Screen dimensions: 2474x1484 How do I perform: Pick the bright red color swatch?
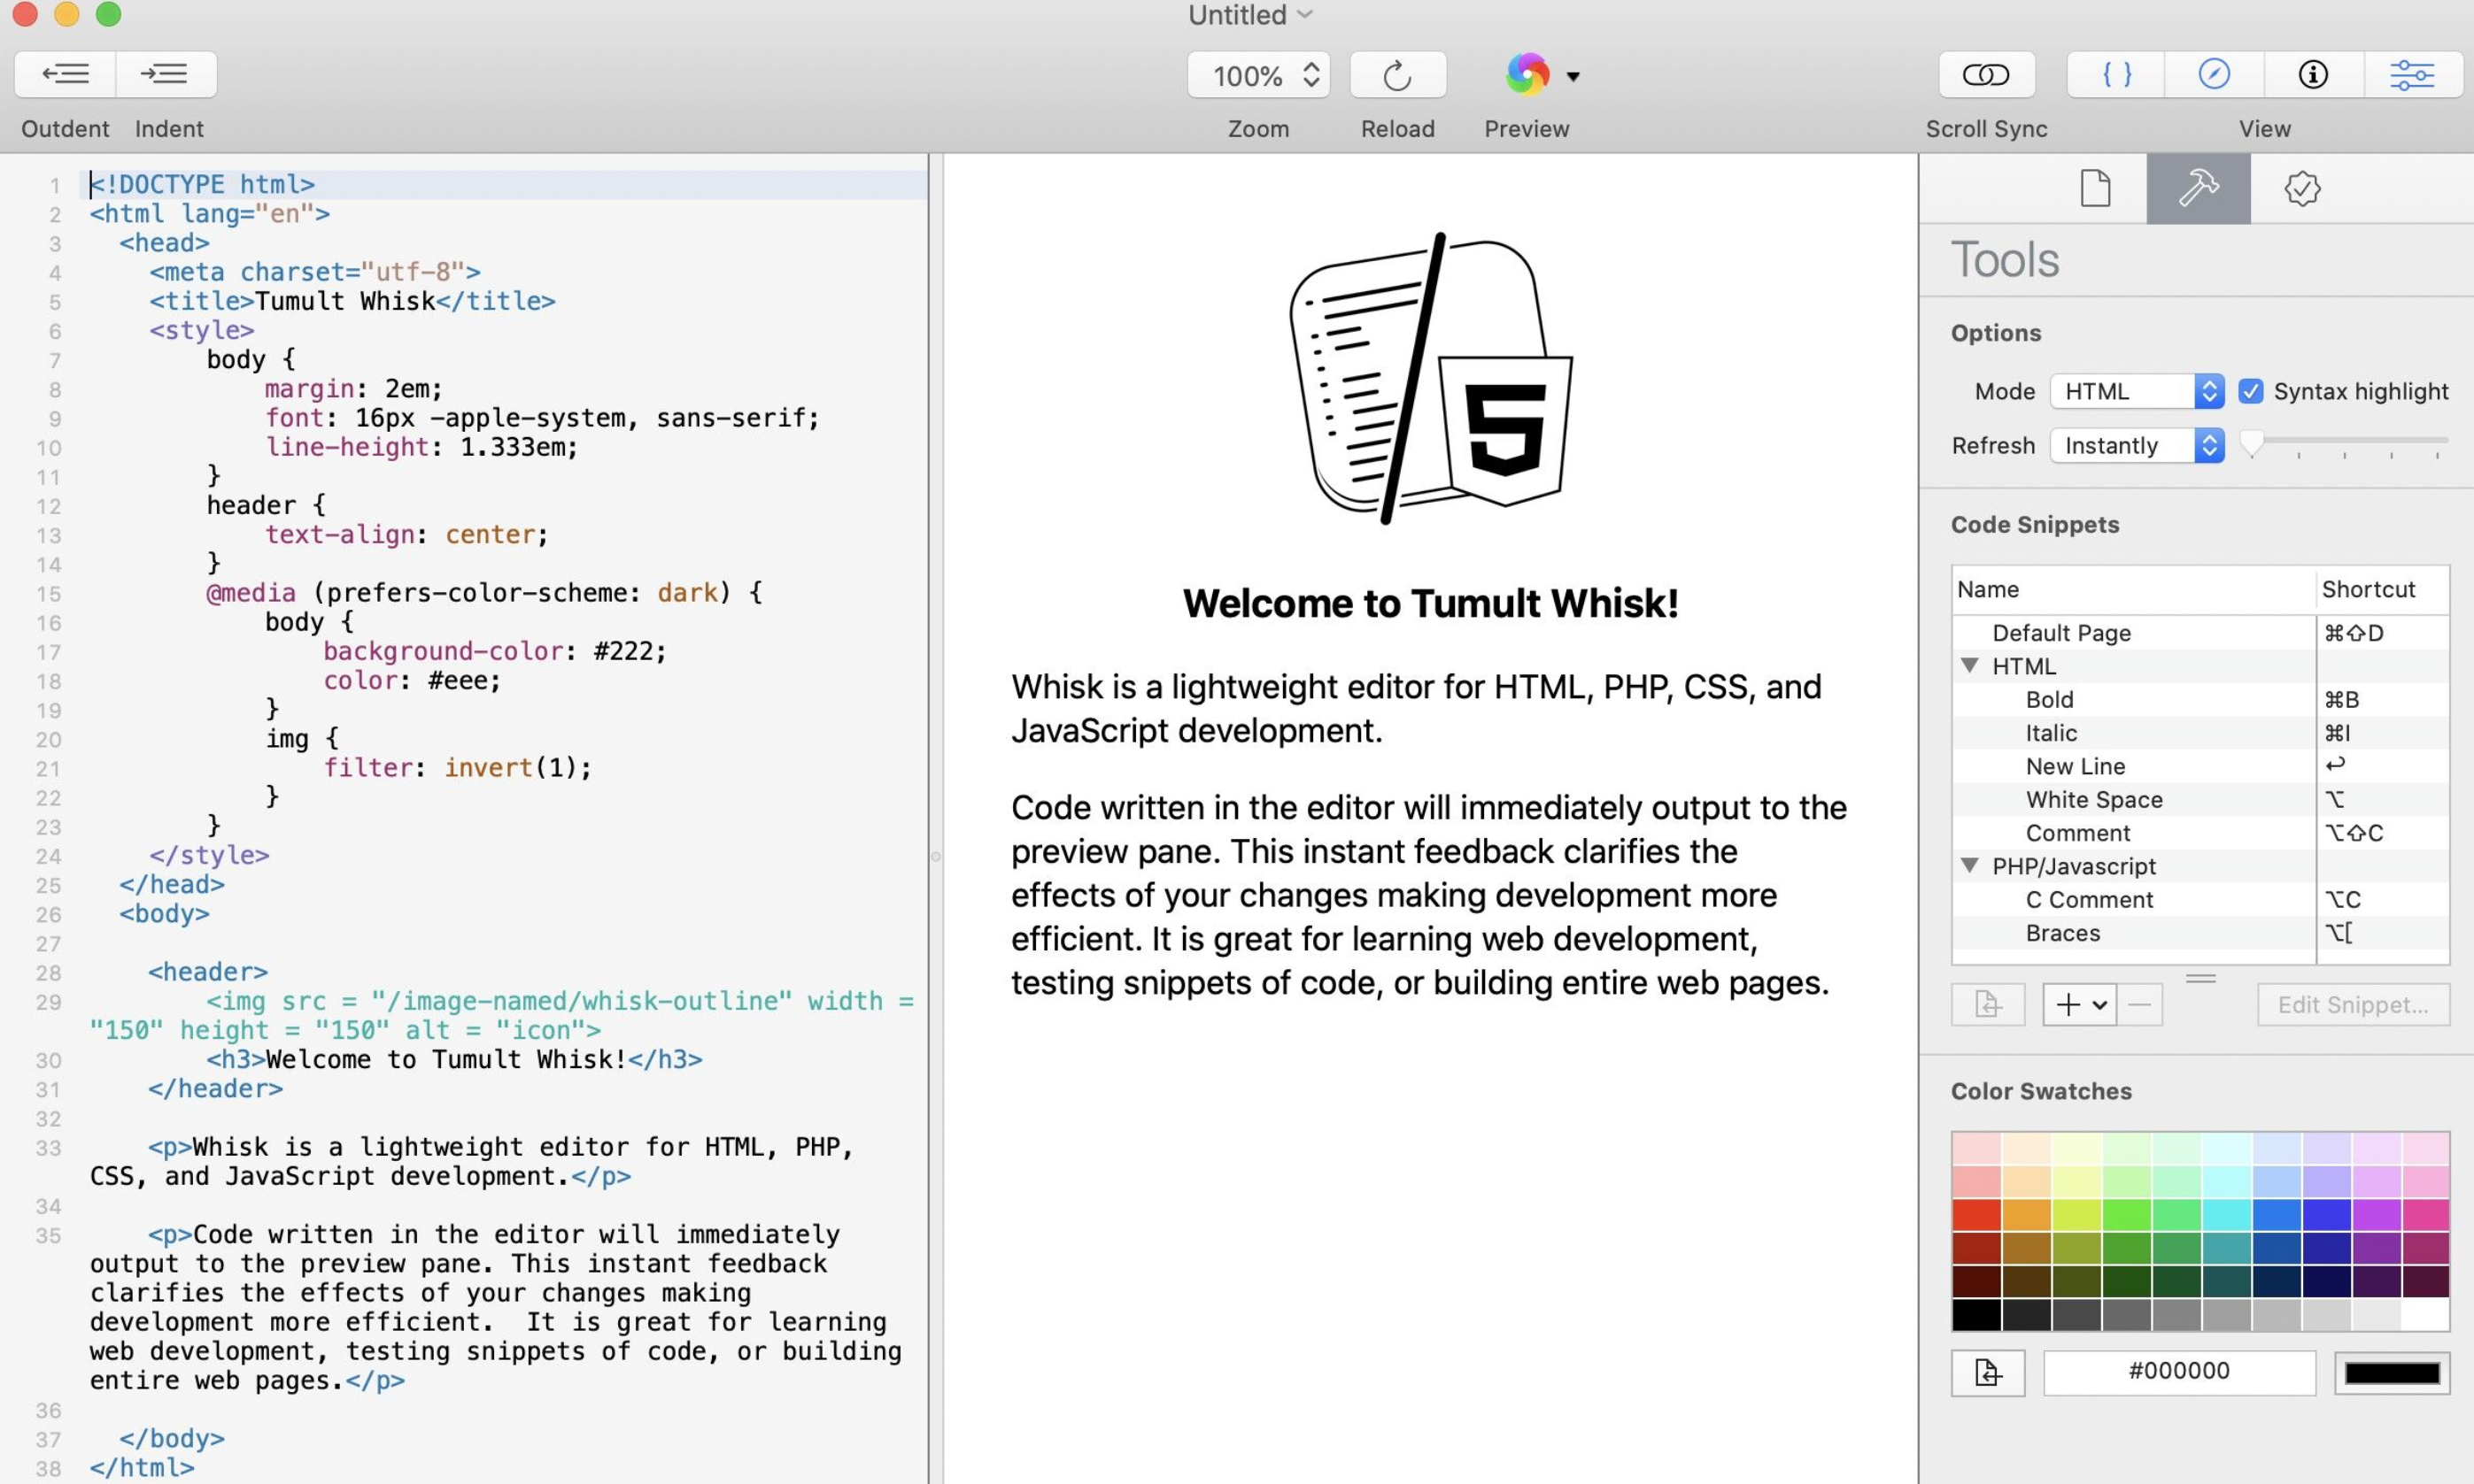click(x=1976, y=1215)
